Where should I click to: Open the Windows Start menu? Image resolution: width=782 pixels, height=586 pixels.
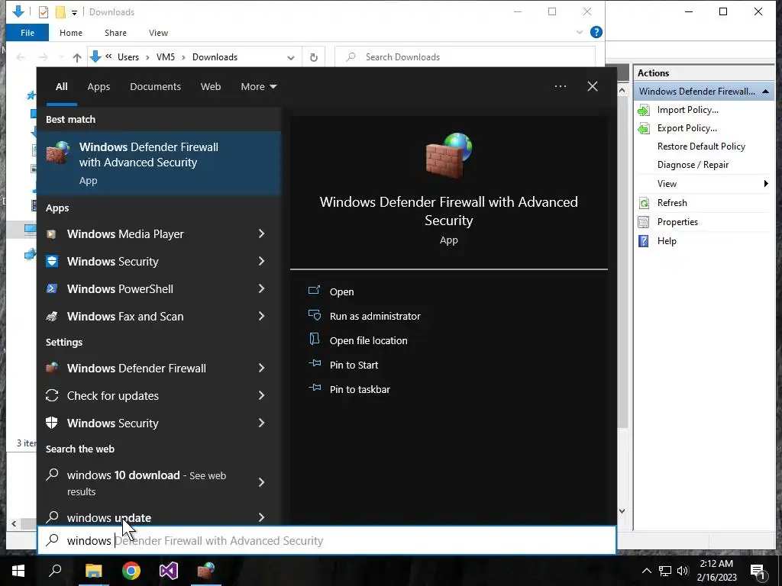click(x=18, y=571)
